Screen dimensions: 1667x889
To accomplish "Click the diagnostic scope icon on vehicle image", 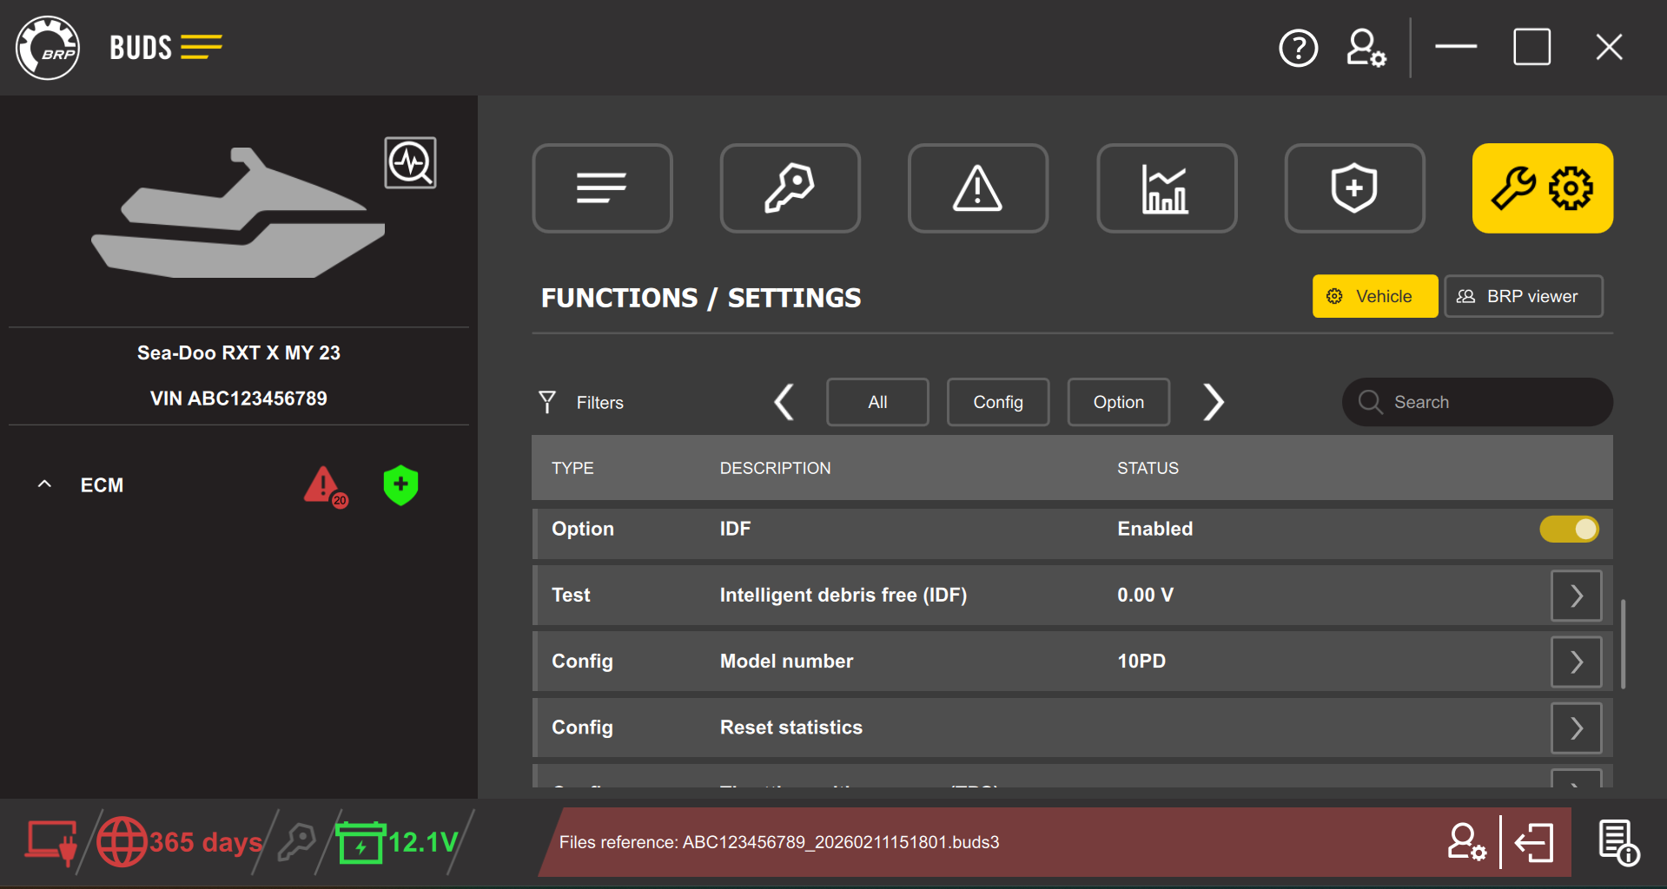I will tap(410, 162).
